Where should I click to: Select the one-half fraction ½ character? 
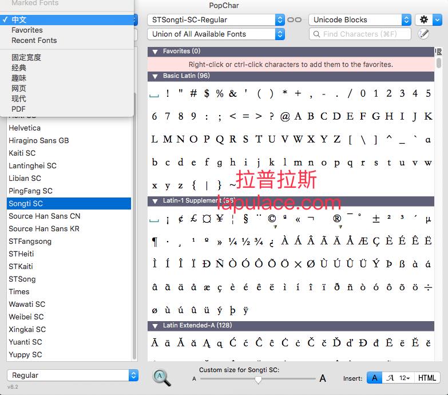click(245, 242)
